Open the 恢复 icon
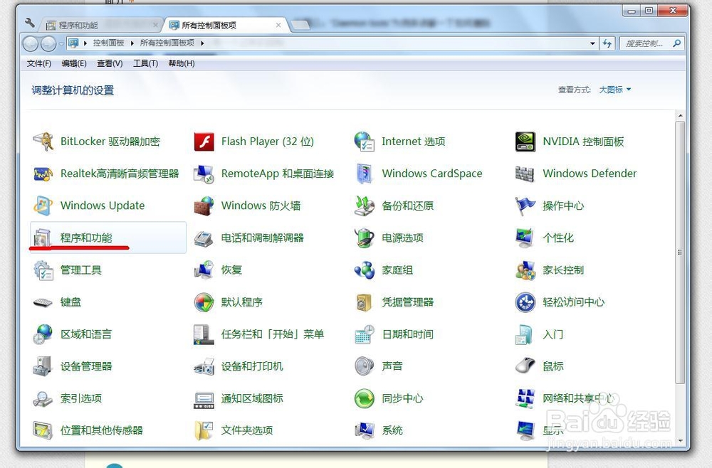 204,270
